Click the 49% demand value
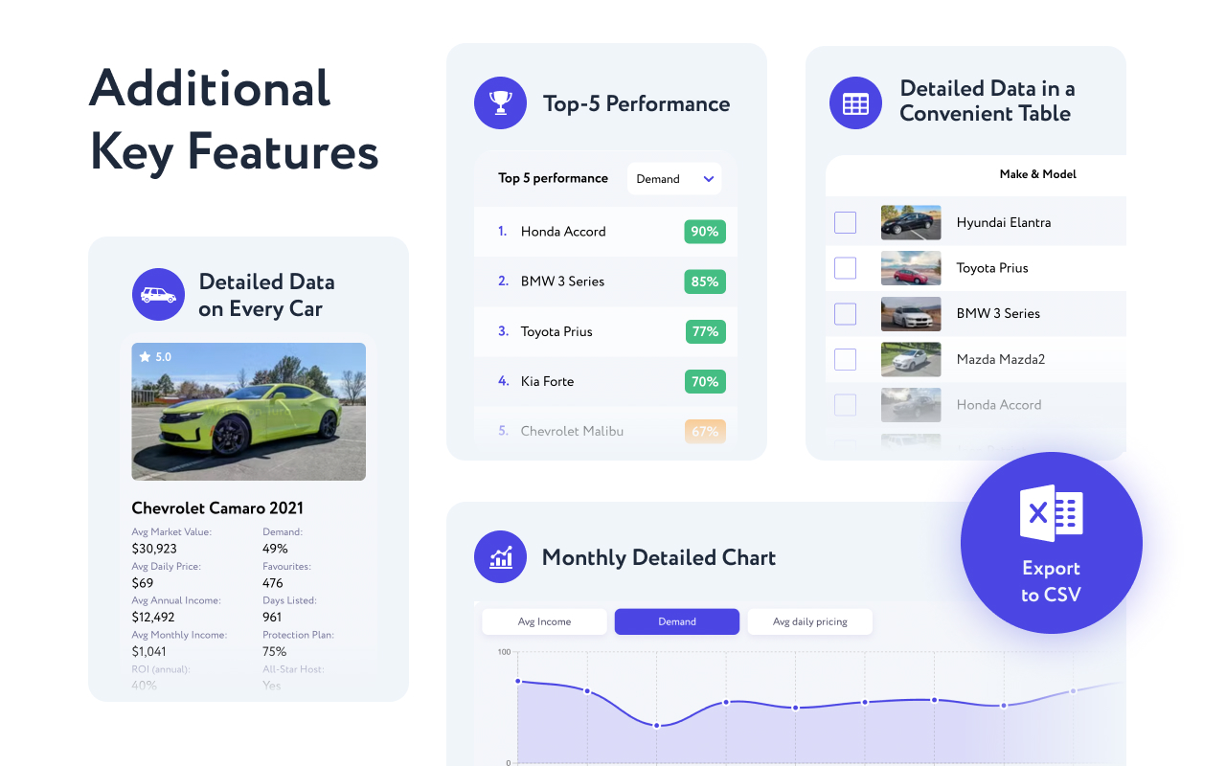1226x766 pixels. click(x=275, y=549)
